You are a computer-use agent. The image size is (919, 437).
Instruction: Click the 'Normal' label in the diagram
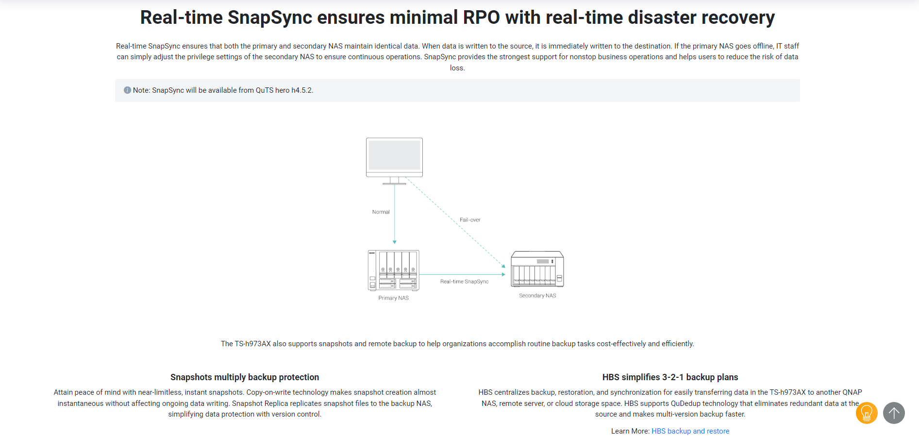[381, 212]
